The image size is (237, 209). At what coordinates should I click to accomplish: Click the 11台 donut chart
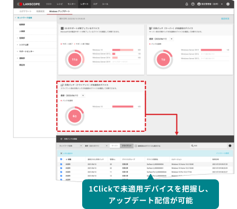coord(75,59)
